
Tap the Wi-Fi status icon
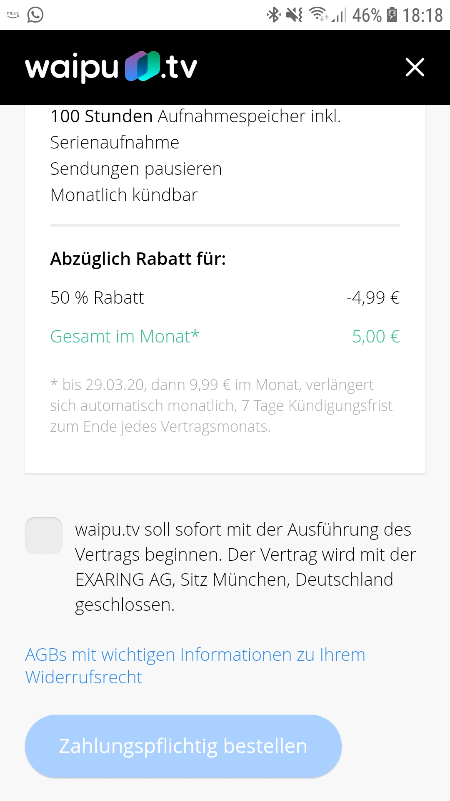[x=318, y=14]
